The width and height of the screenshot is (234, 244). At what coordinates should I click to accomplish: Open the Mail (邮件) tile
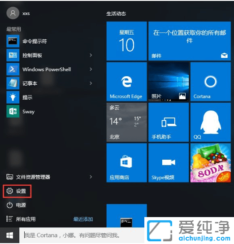(190, 41)
